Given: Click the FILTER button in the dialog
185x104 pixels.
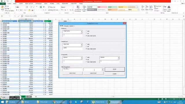Looking at the screenshot, I should click(x=114, y=69).
